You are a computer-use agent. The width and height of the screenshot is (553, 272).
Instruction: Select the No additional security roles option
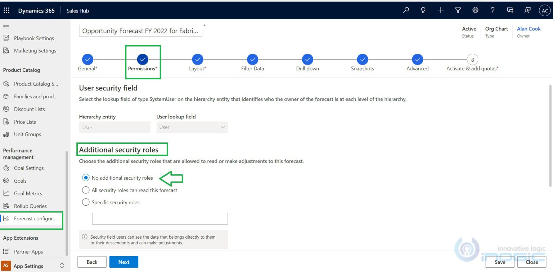click(x=85, y=178)
